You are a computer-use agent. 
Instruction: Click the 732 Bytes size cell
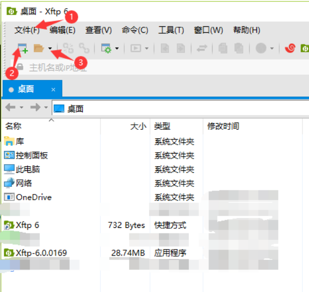[126, 225]
